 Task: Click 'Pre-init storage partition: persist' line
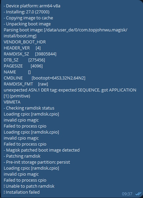point(37,162)
